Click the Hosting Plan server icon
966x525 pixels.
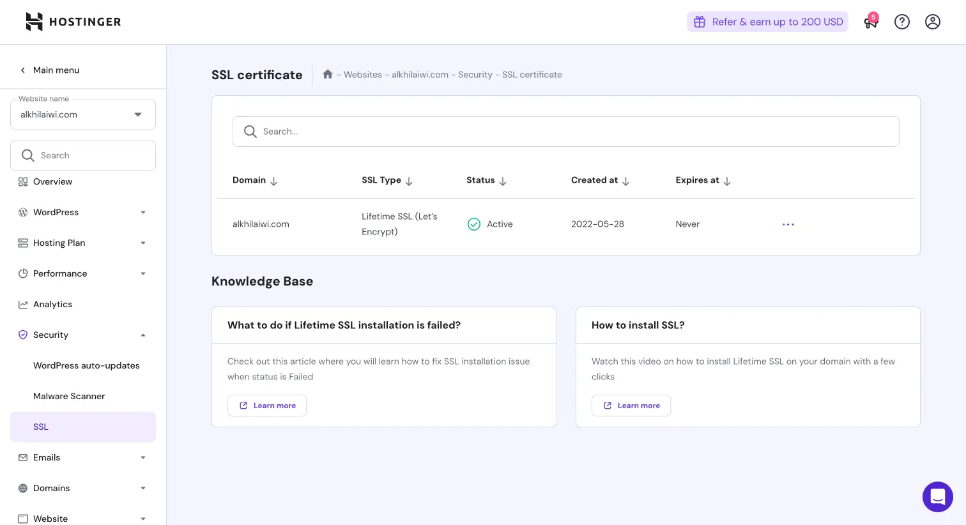[x=23, y=243]
